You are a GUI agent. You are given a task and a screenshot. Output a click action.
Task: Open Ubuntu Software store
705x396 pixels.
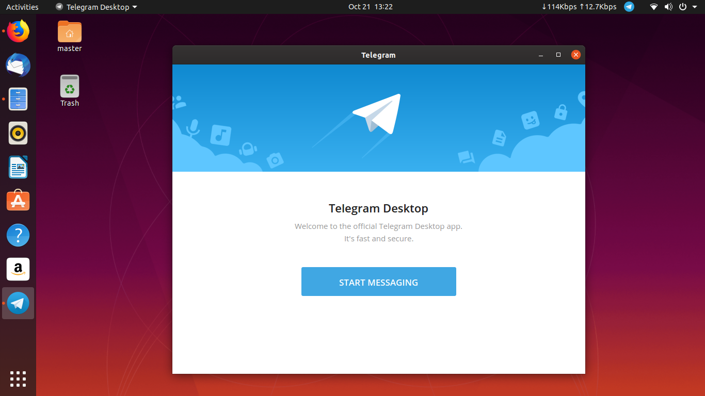click(18, 201)
